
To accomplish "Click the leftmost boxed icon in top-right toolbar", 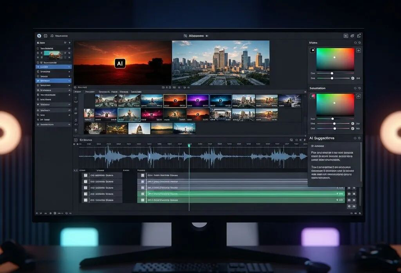I will tap(346, 36).
